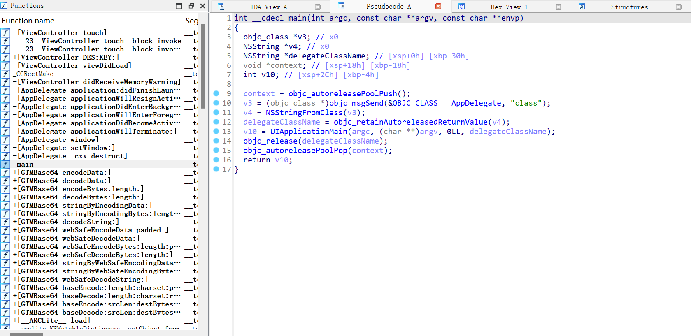691x336 pixels.
Task: Maximize the Functions panel
Action: click(179, 6)
